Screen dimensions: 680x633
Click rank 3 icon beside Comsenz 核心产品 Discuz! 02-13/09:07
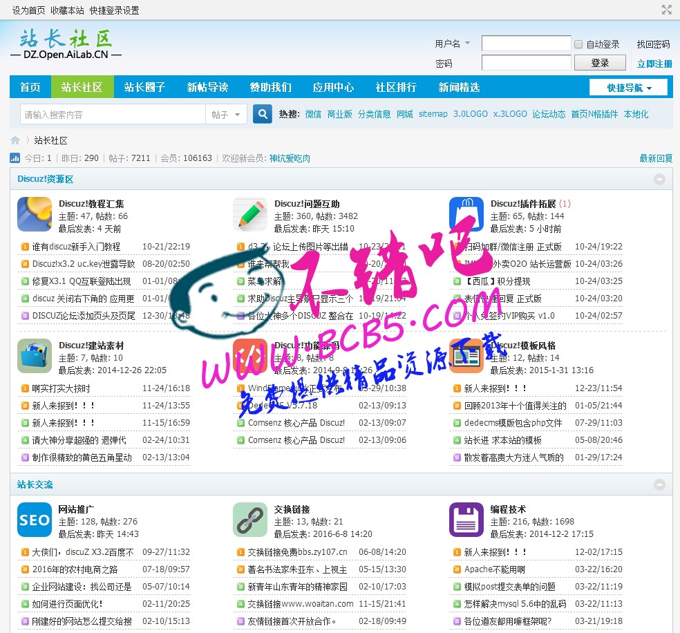(x=240, y=423)
